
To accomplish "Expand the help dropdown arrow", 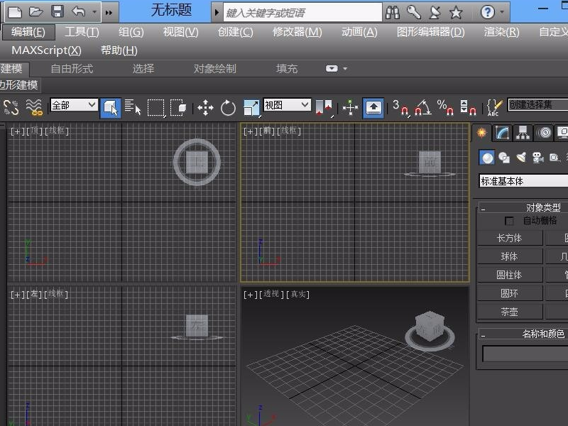I will (502, 12).
